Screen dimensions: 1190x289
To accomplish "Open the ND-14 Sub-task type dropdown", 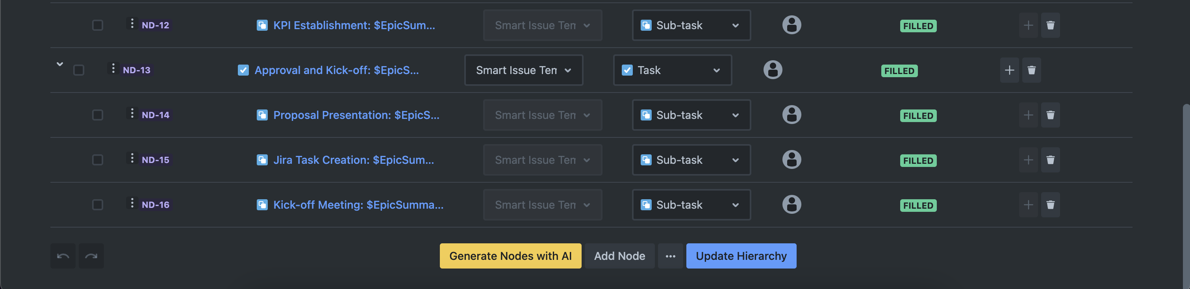I will point(691,115).
